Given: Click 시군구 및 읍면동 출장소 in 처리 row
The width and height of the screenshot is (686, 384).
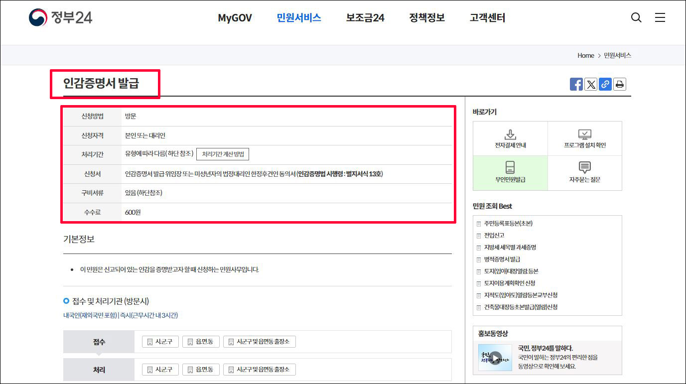Looking at the screenshot, I should click(260, 370).
